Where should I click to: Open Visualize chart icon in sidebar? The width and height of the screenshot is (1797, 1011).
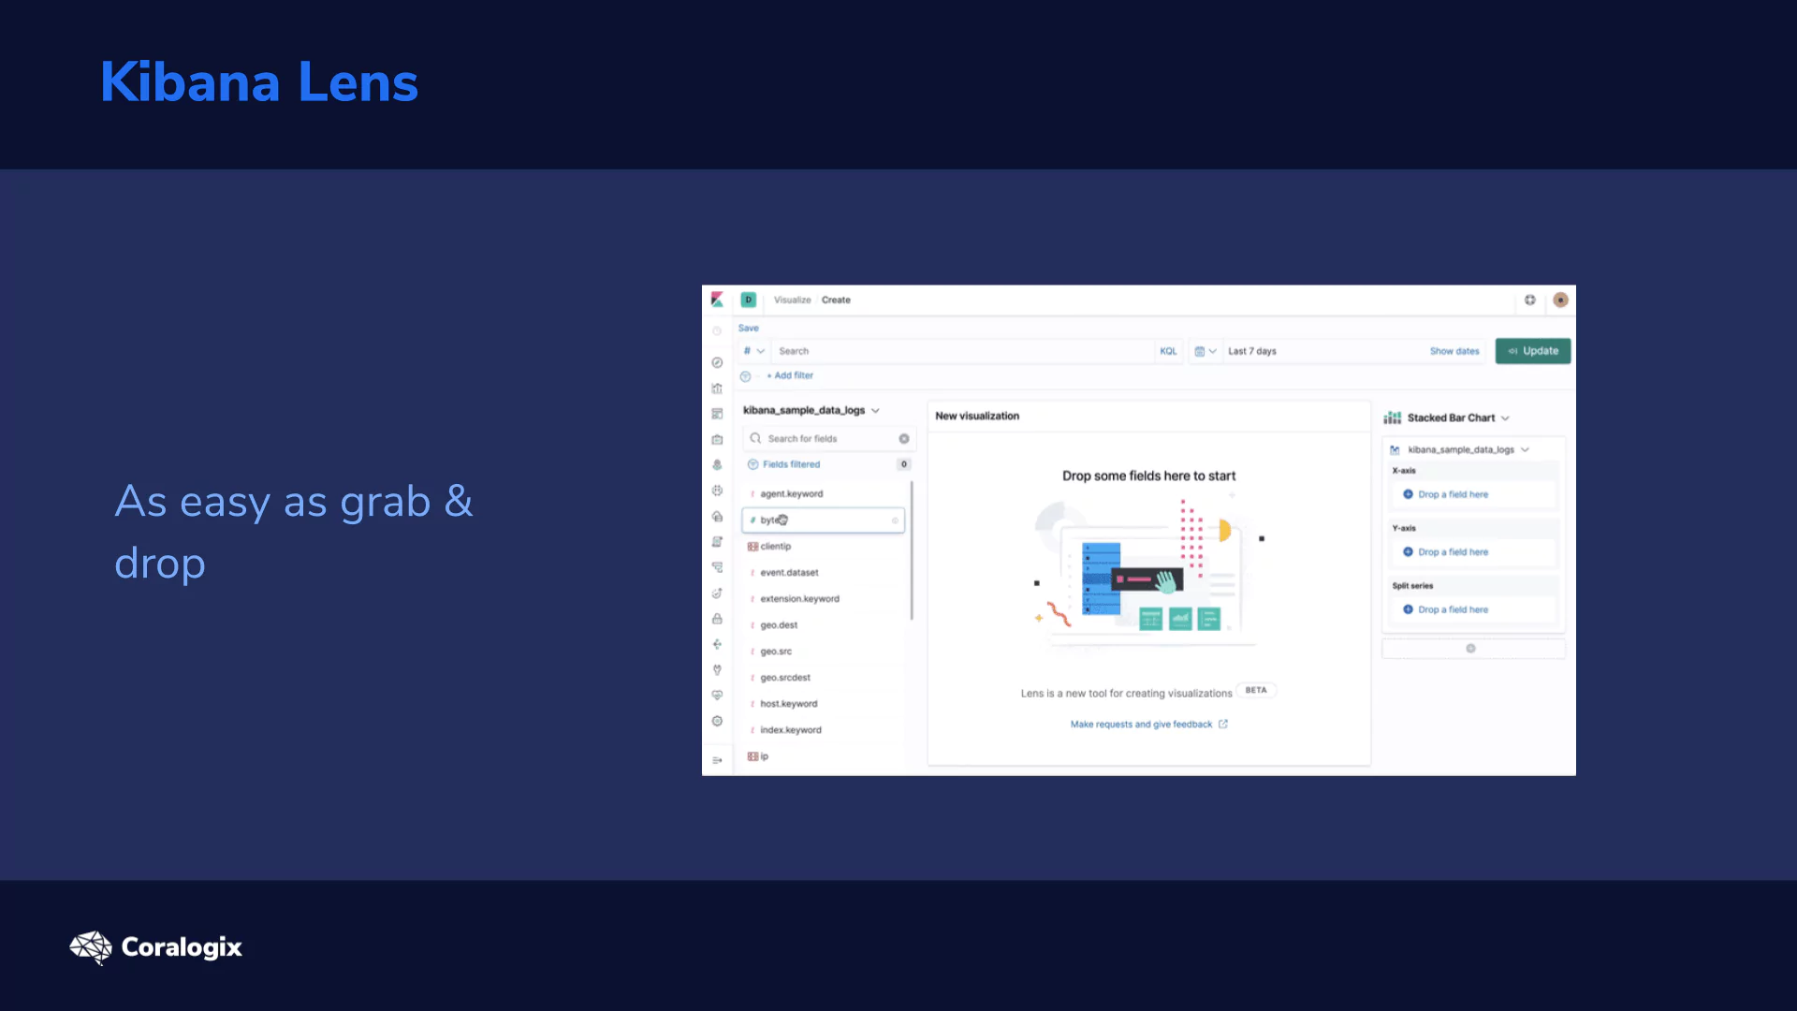click(x=717, y=388)
